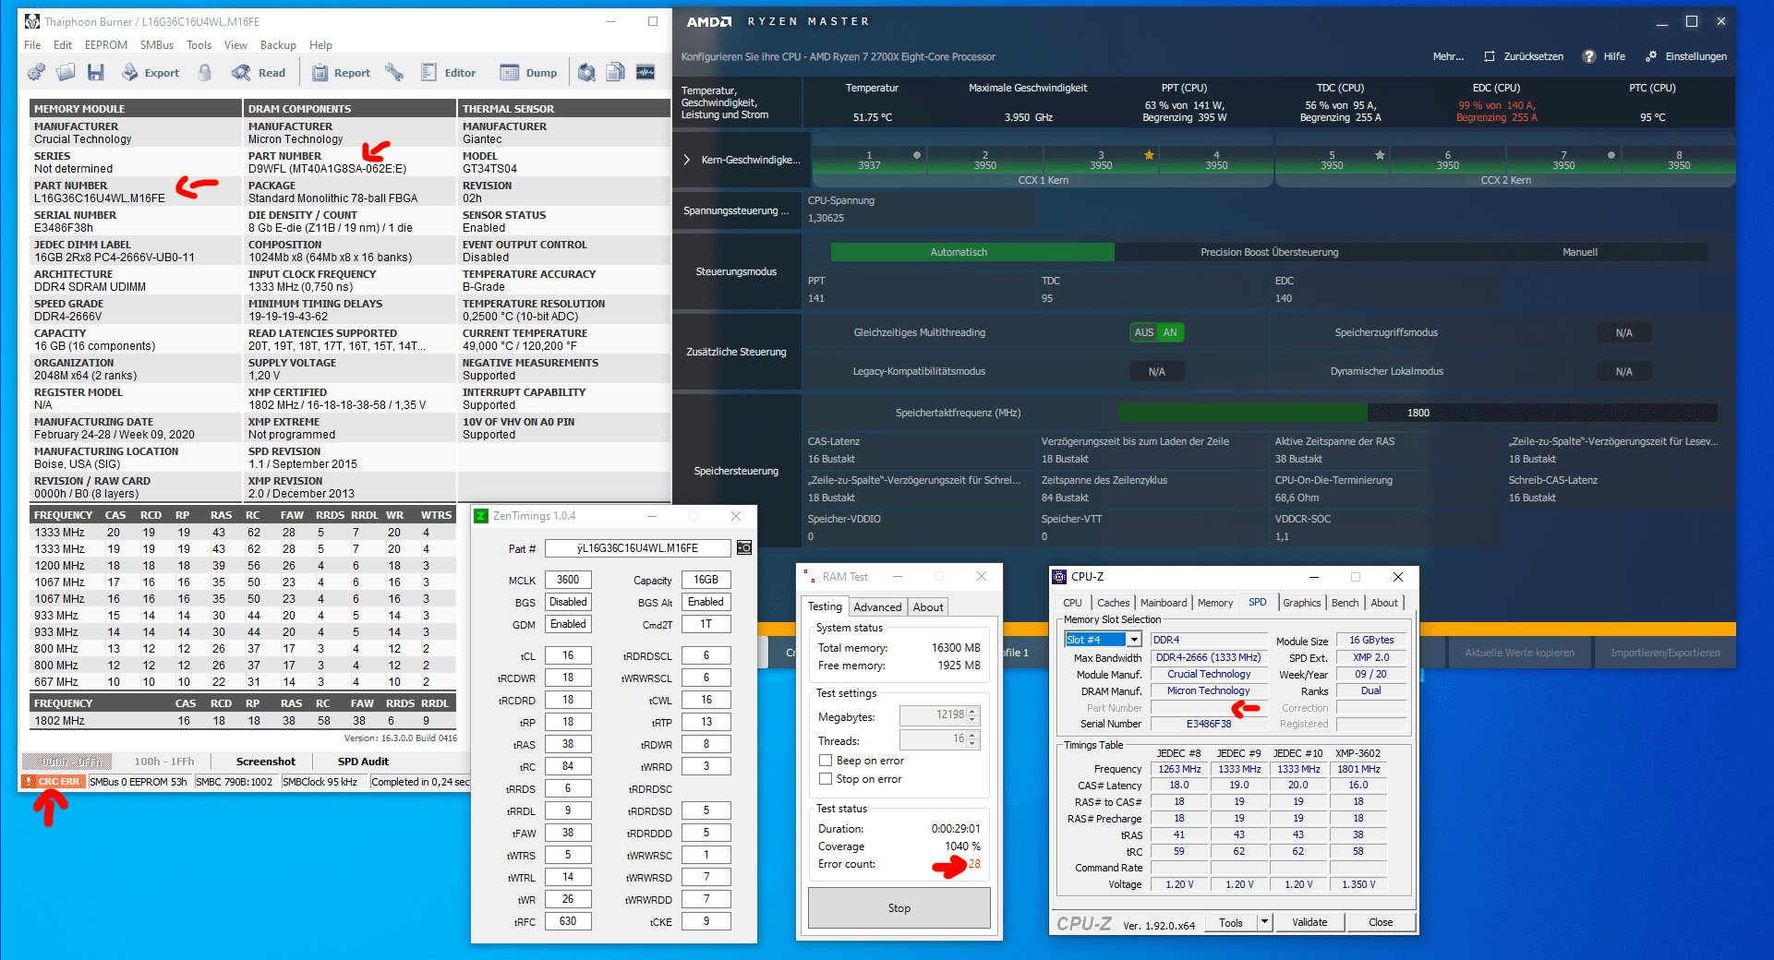Viewport: 1774px width, 960px height.
Task: Increase Megabytes stepper up arrow
Action: pos(972,711)
